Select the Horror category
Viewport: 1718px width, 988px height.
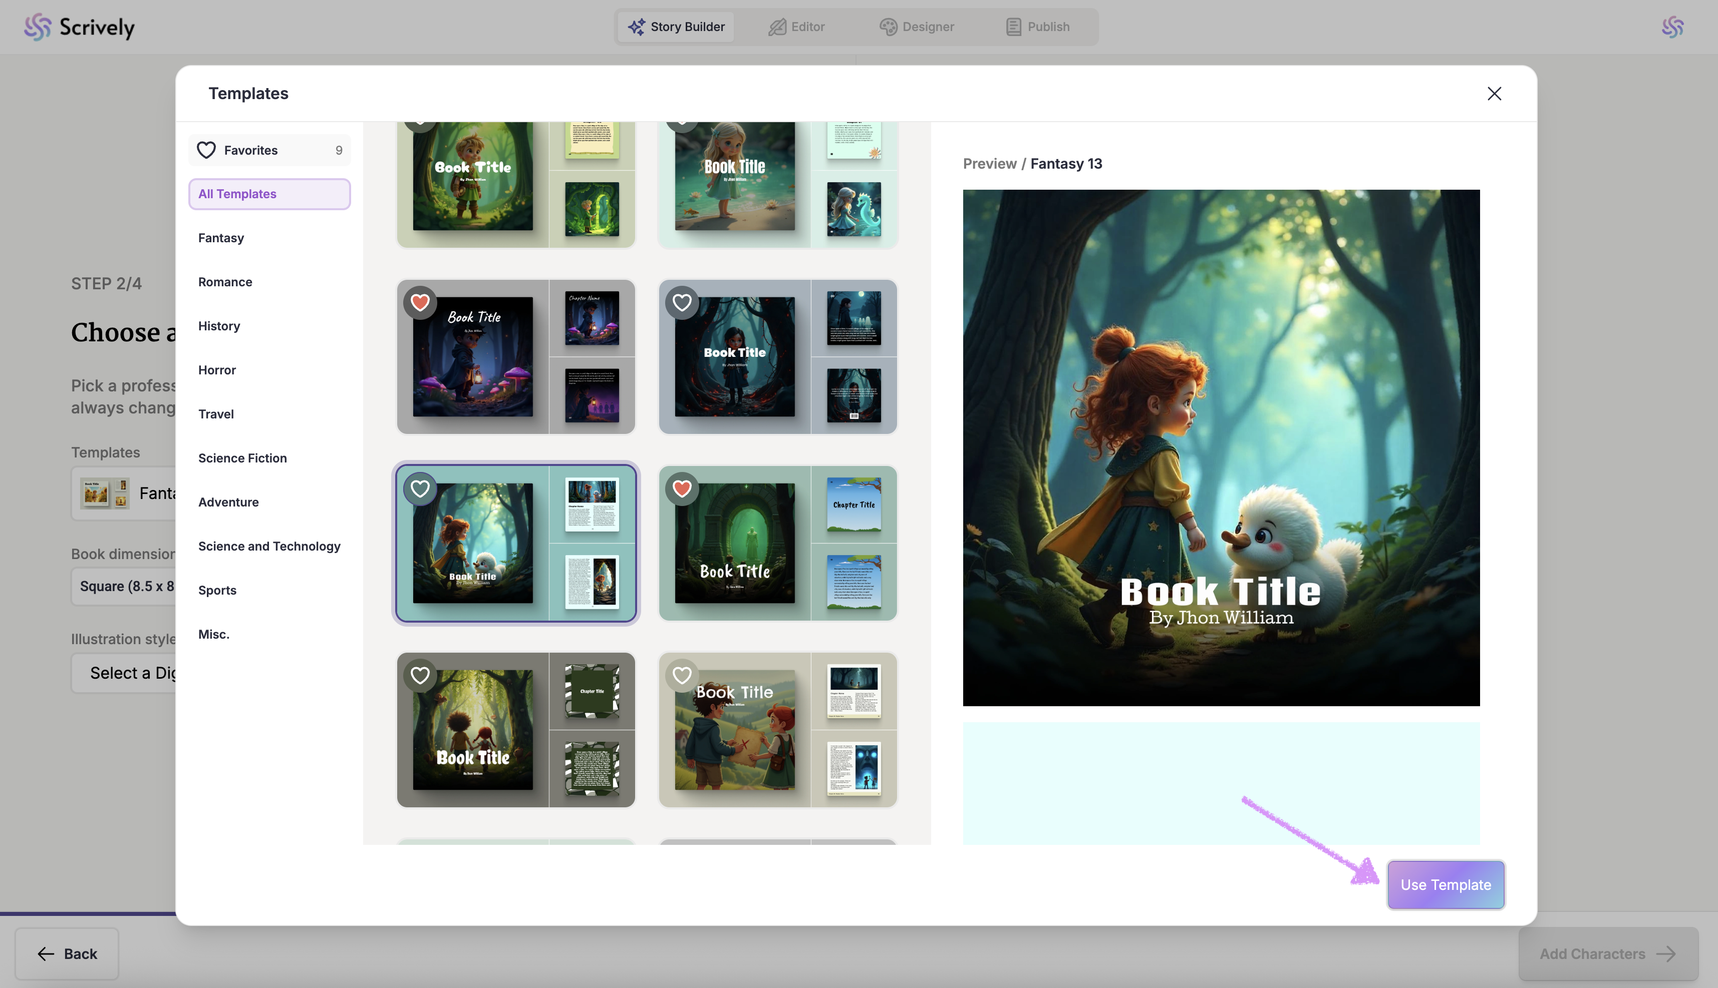coord(217,370)
